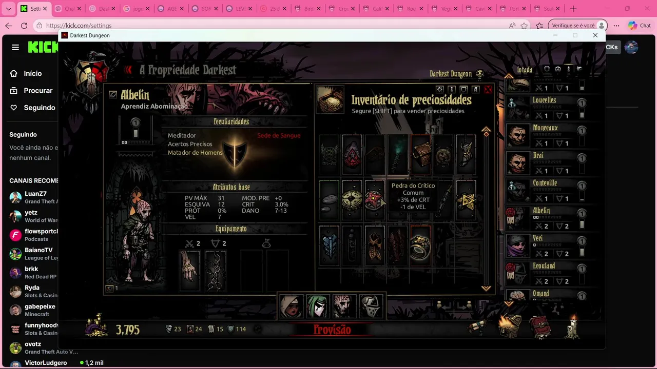Close the trinket inventory panel
Viewport: 657px width, 369px height.
click(488, 90)
